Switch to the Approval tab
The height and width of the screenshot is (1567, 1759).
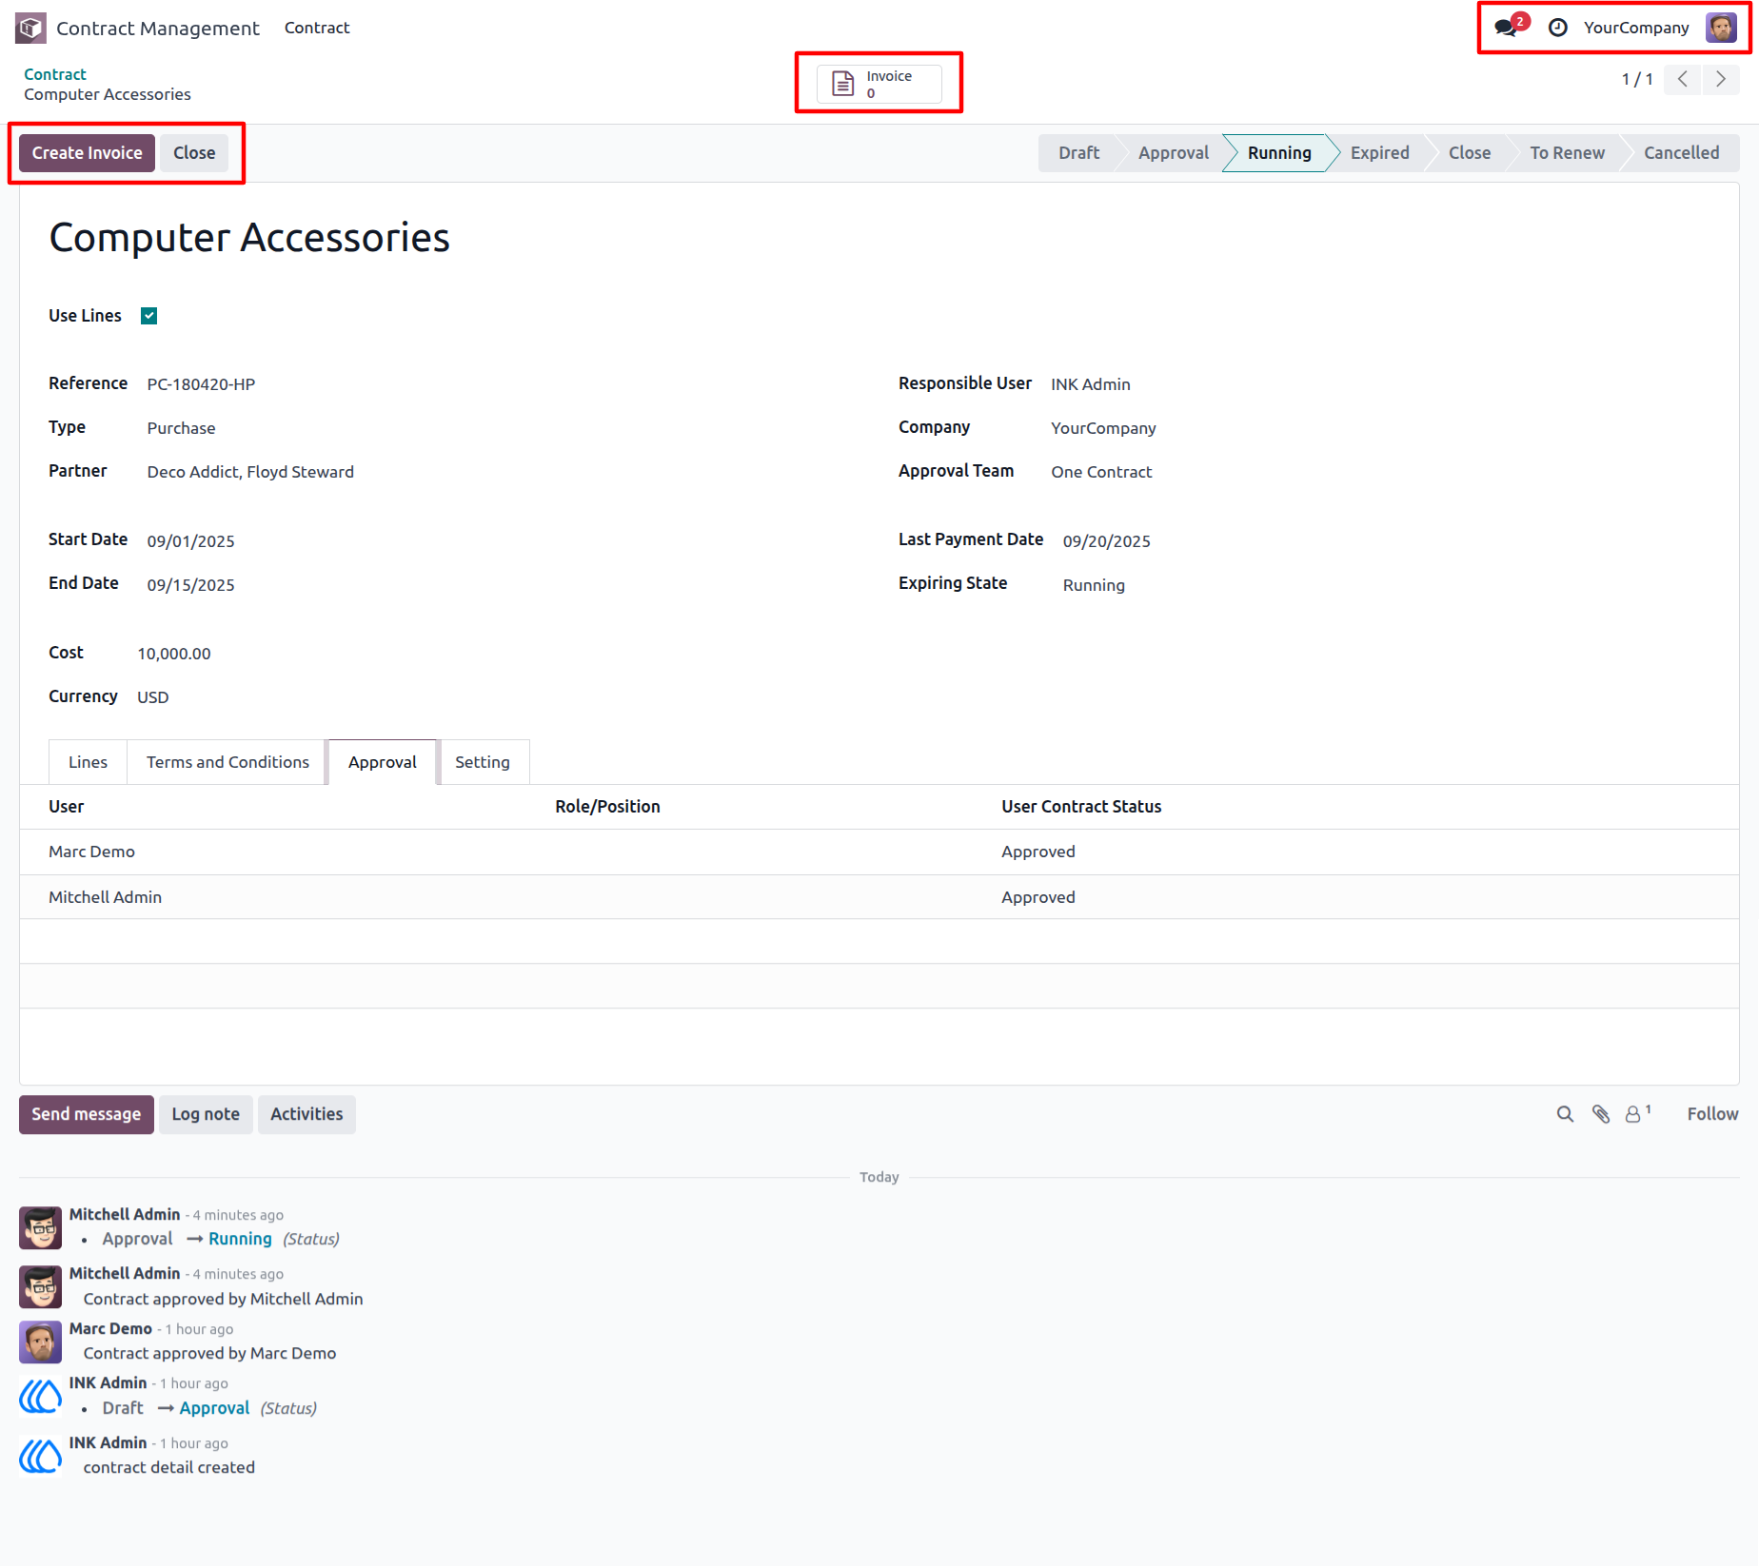[x=382, y=762]
